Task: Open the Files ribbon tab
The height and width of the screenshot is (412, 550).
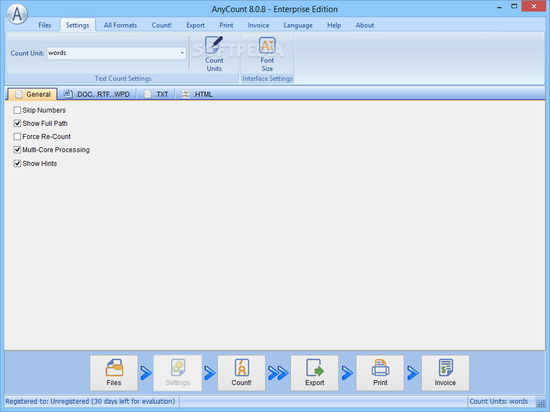Action: pos(45,25)
